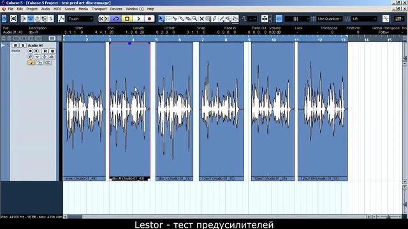
Task: Select the Line tool
Action: 222,18
